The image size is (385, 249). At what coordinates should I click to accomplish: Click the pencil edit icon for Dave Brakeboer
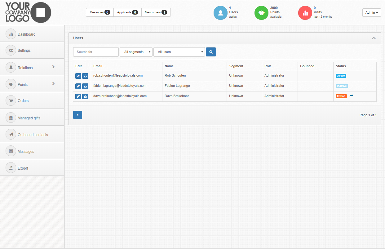(78, 96)
